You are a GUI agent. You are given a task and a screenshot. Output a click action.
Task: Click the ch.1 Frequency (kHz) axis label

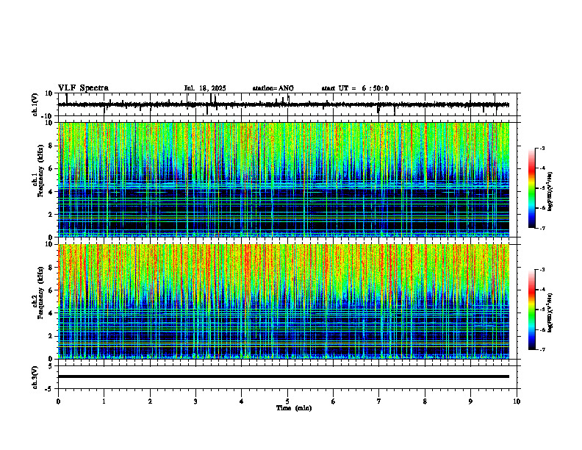pos(38,171)
